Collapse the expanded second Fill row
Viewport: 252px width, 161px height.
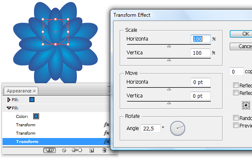point(9,108)
